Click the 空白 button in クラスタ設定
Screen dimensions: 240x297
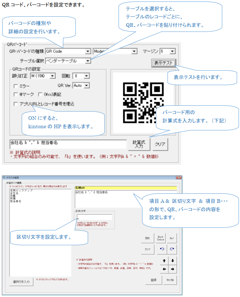pos(148,238)
